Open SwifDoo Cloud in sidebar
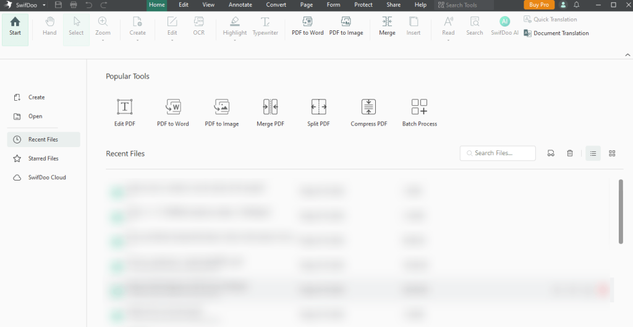 tap(40, 177)
